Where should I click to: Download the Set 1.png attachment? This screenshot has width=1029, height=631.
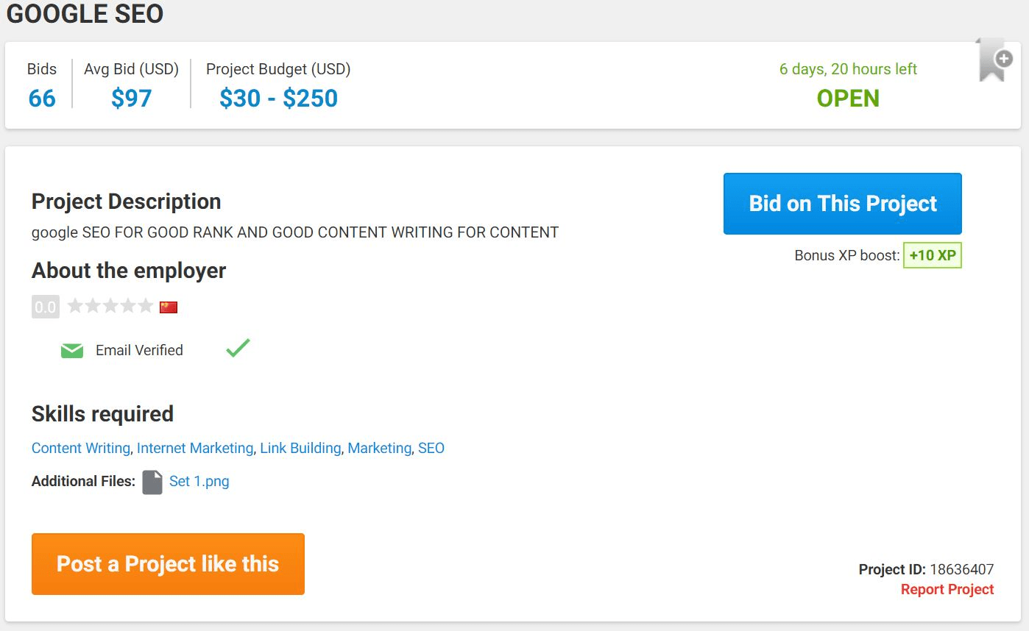pyautogui.click(x=199, y=482)
